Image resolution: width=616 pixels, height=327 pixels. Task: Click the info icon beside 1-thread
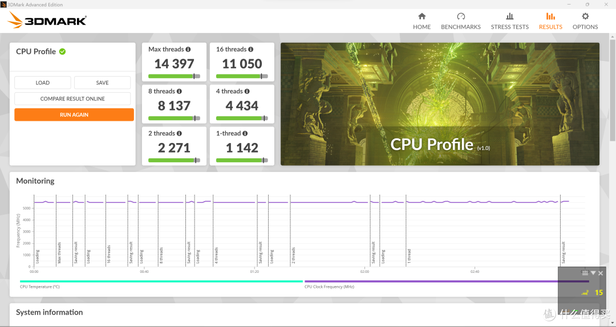click(245, 133)
